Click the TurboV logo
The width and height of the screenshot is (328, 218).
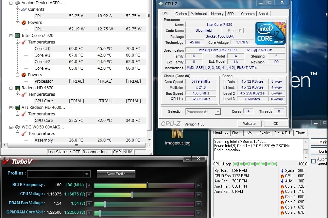click(x=18, y=161)
